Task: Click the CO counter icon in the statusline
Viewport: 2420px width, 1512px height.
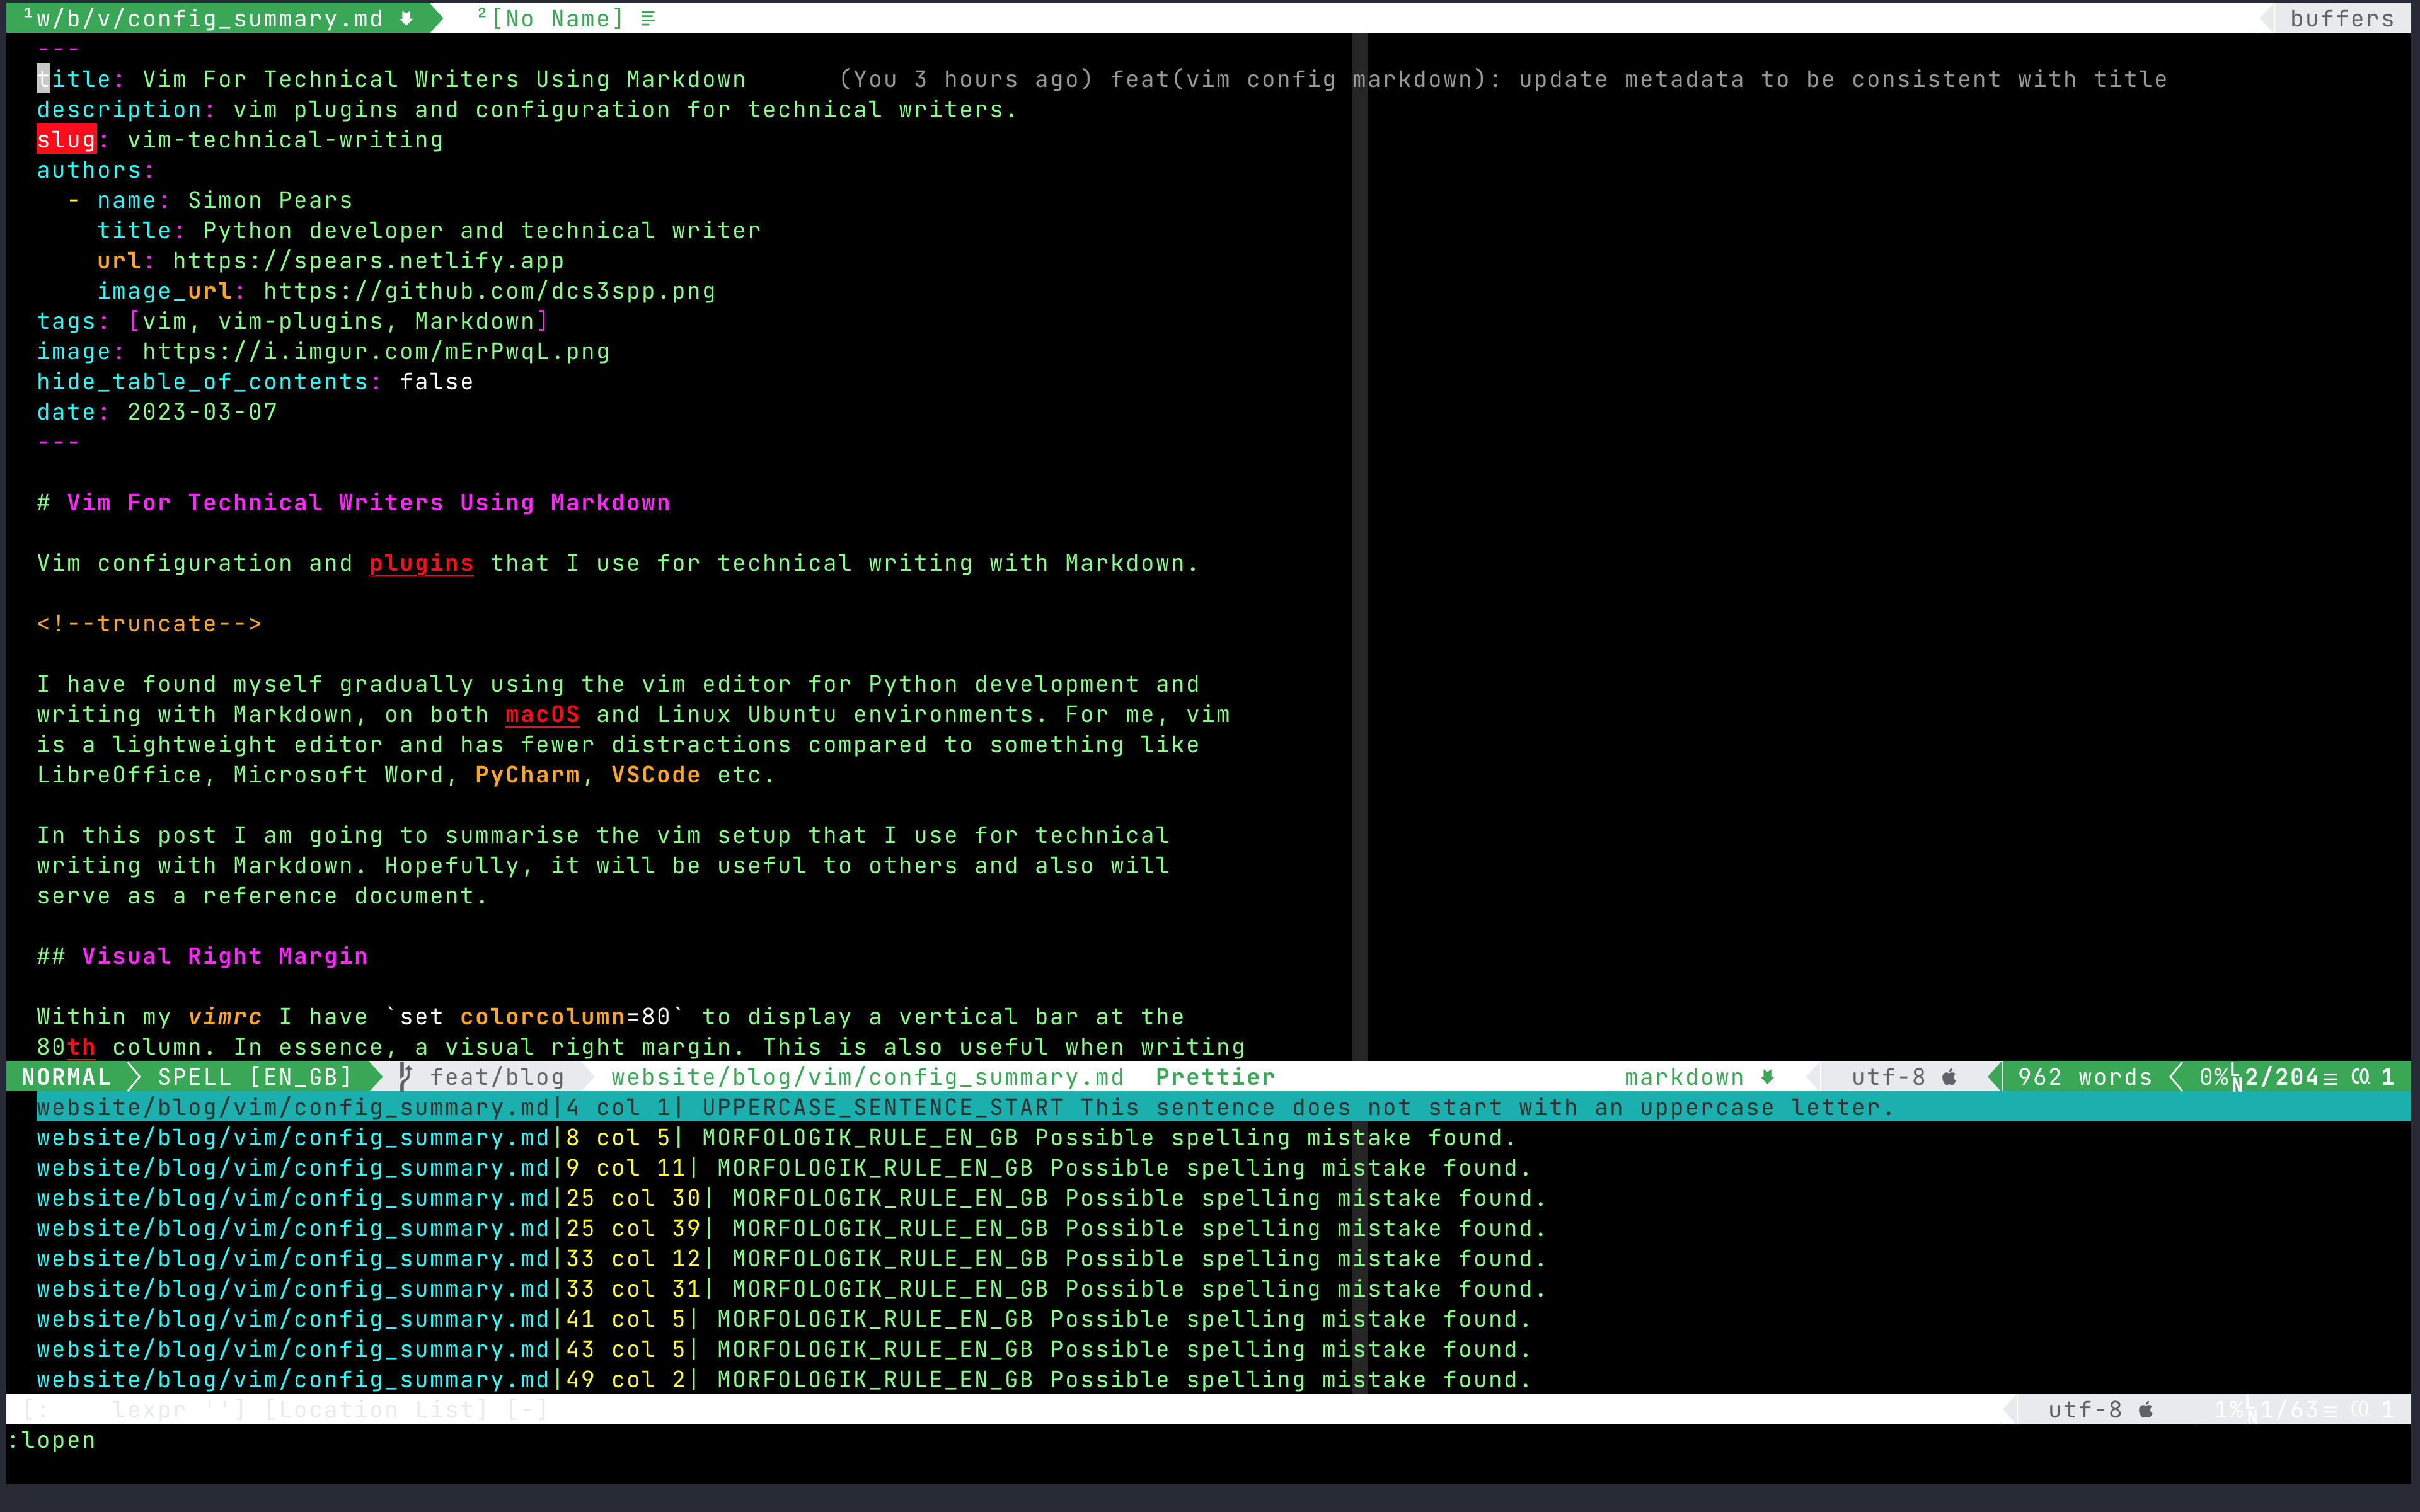Action: point(2360,1077)
